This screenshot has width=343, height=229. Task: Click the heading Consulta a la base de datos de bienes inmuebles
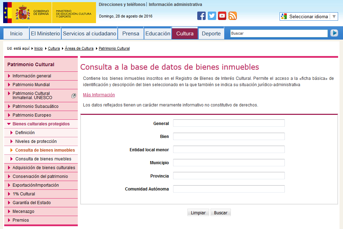pyautogui.click(x=170, y=67)
